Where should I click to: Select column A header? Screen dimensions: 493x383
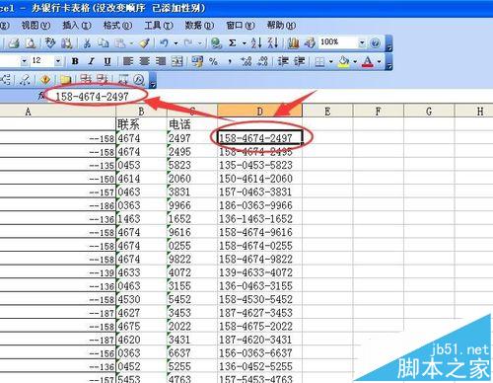pyautogui.click(x=58, y=112)
